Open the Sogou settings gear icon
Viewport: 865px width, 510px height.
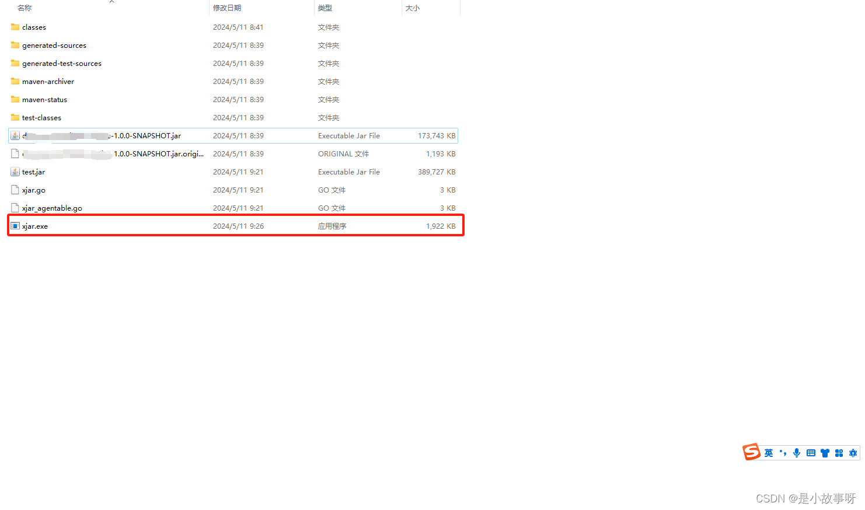pos(853,453)
